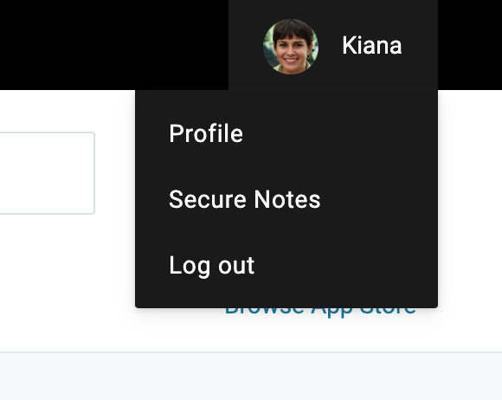Choose Log out in the dropdown
Viewport: 502px width, 400px height.
(x=212, y=266)
